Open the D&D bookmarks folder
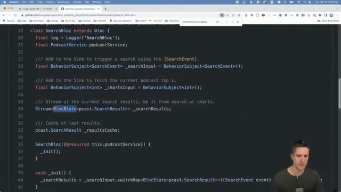 coord(22,21)
